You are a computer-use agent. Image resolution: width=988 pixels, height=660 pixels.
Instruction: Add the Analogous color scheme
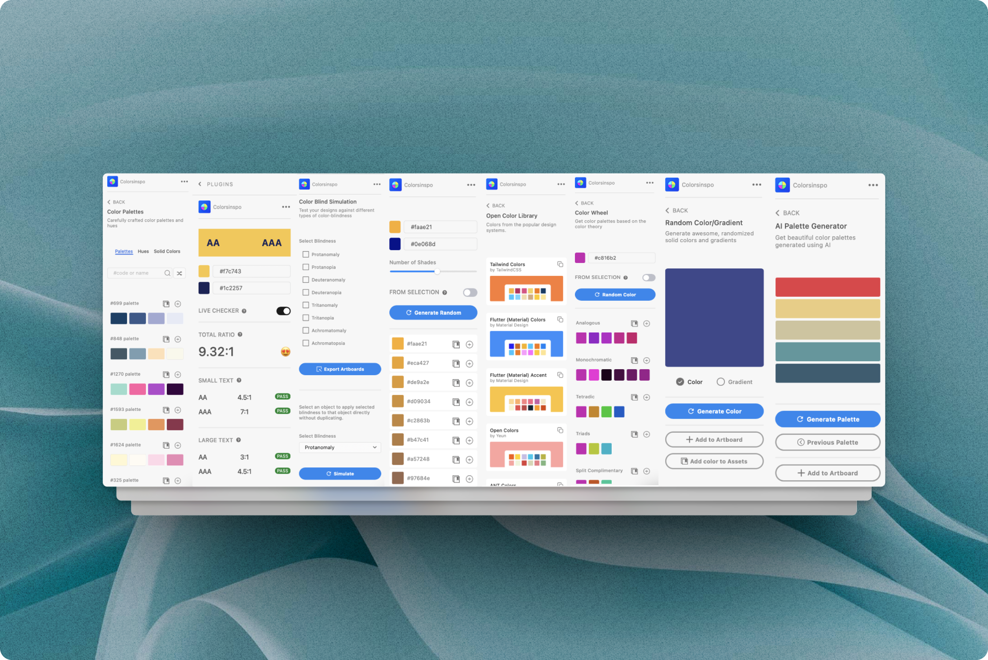coord(647,323)
